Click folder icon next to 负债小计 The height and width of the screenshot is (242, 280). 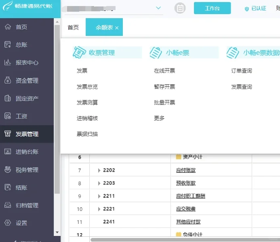pyautogui.click(x=179, y=234)
